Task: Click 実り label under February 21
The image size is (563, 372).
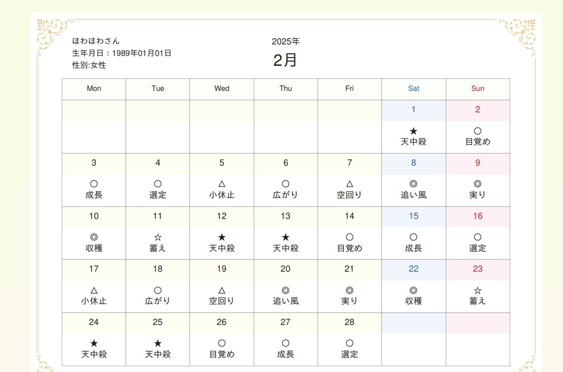Action: coord(350,301)
